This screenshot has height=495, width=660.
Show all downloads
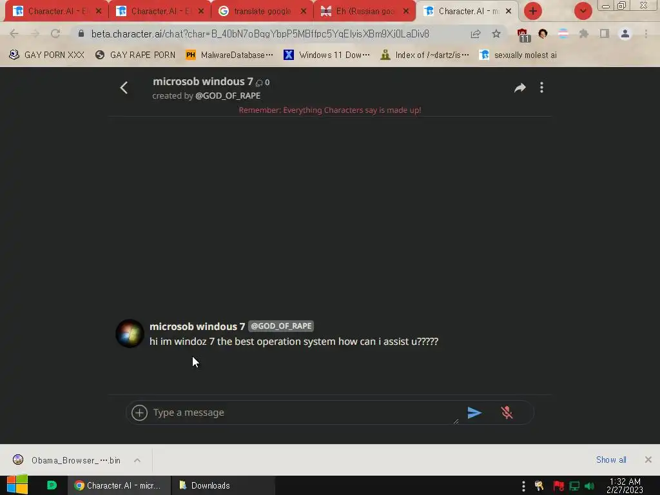611,460
